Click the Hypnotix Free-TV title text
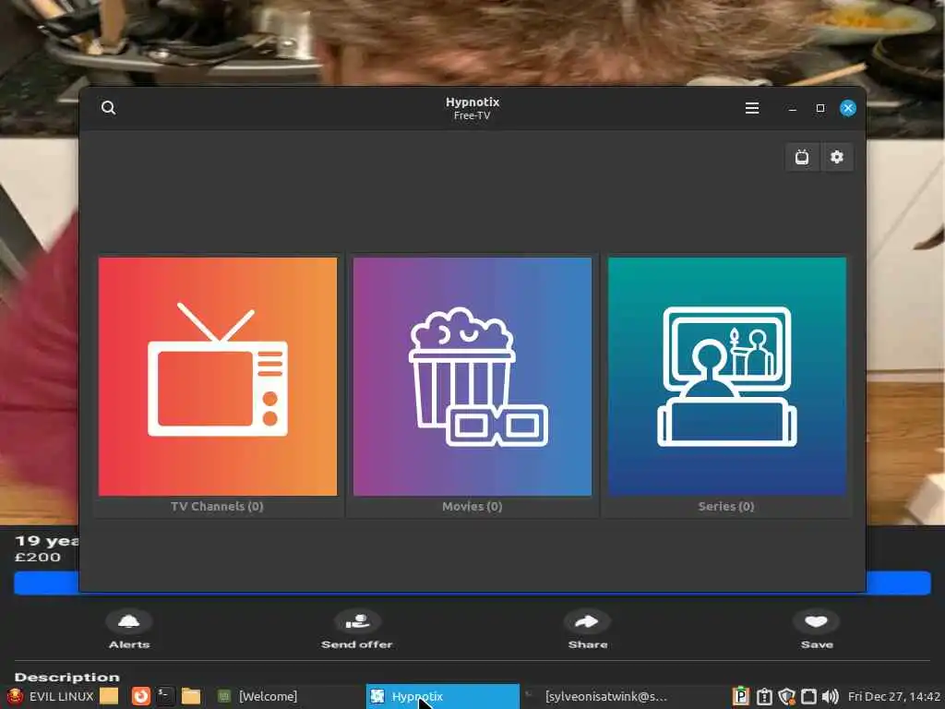Screen dimensions: 945x709 pos(472,108)
